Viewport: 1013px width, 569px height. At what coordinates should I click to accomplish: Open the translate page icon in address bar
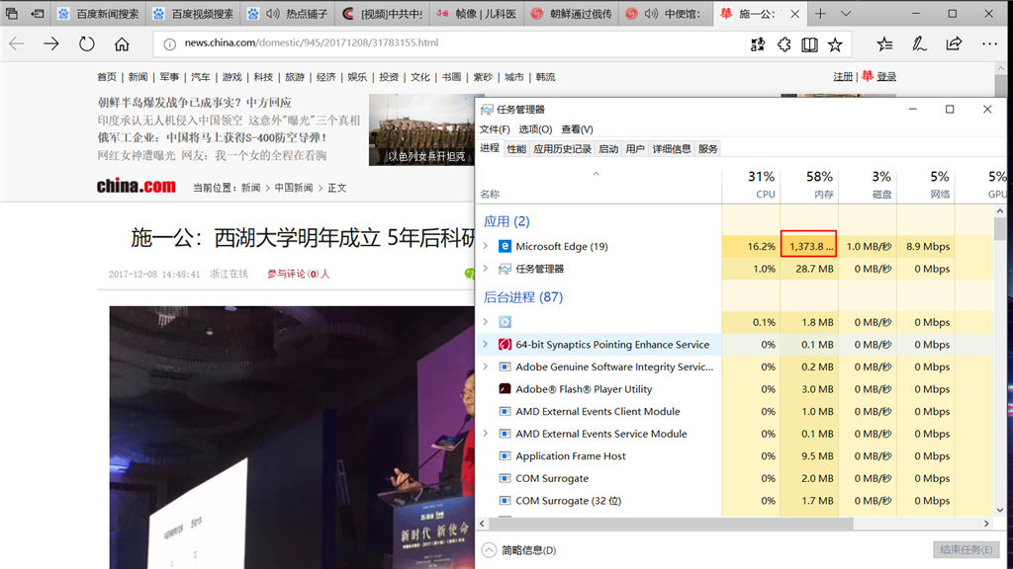tap(757, 43)
